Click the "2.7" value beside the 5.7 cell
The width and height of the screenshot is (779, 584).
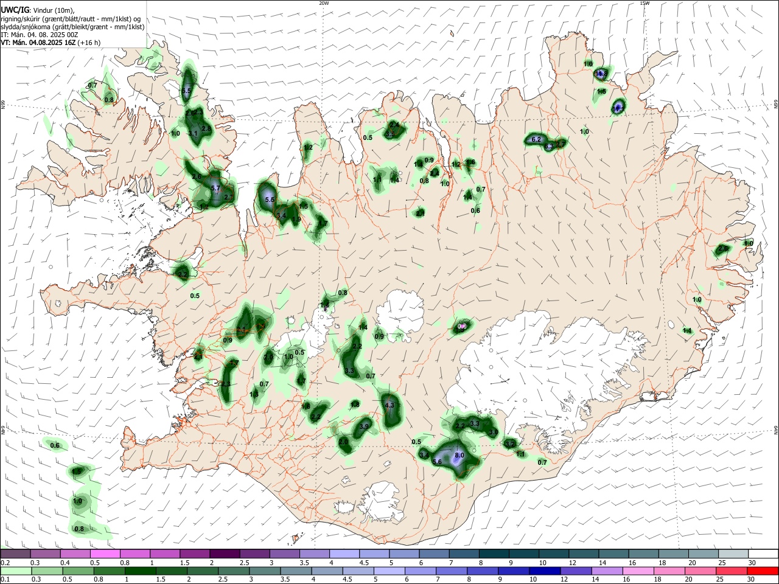(x=229, y=197)
